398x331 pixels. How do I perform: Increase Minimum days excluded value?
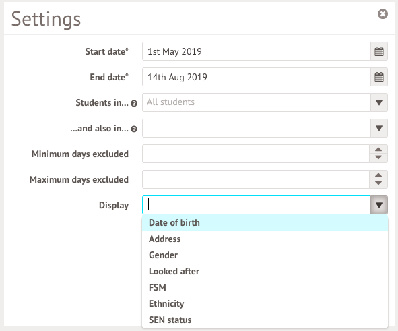pyautogui.click(x=378, y=150)
